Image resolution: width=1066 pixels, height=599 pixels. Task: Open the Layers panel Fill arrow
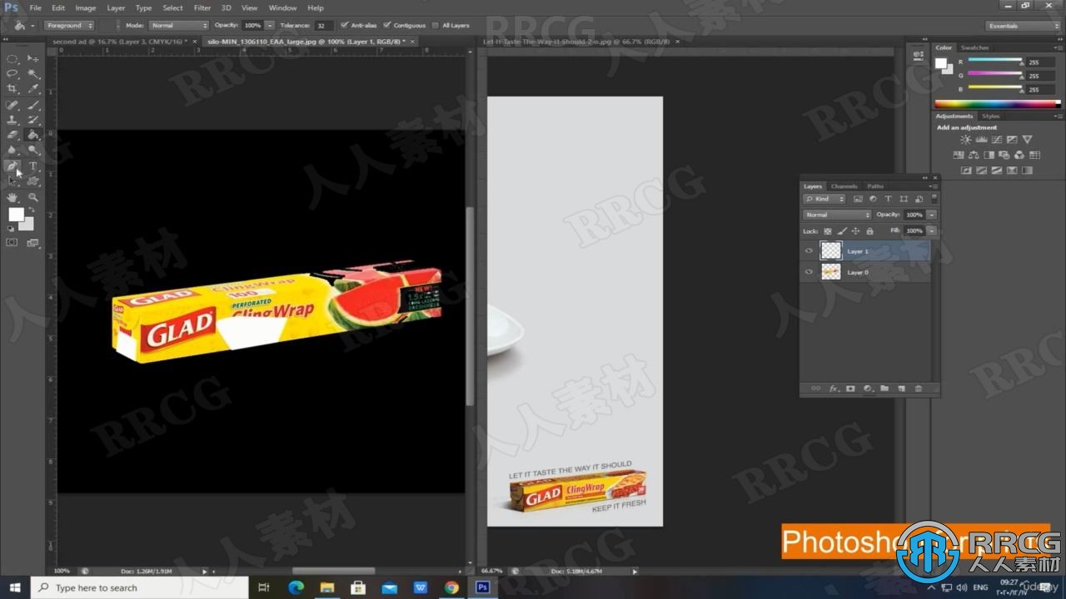[x=931, y=230]
